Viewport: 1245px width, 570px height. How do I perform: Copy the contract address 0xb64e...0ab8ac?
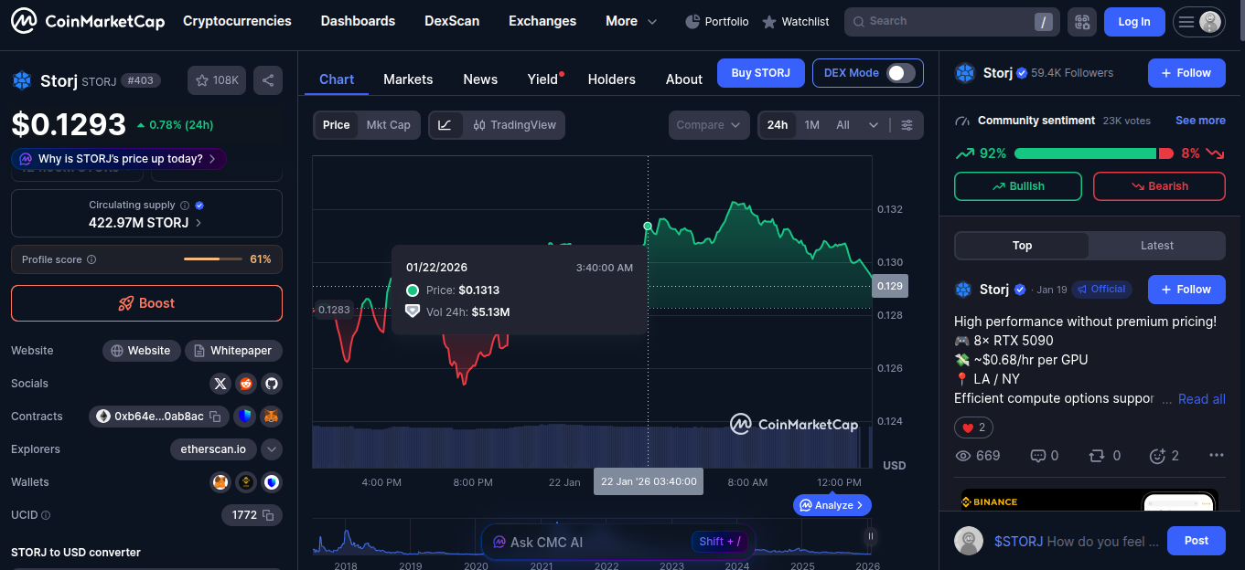point(215,417)
